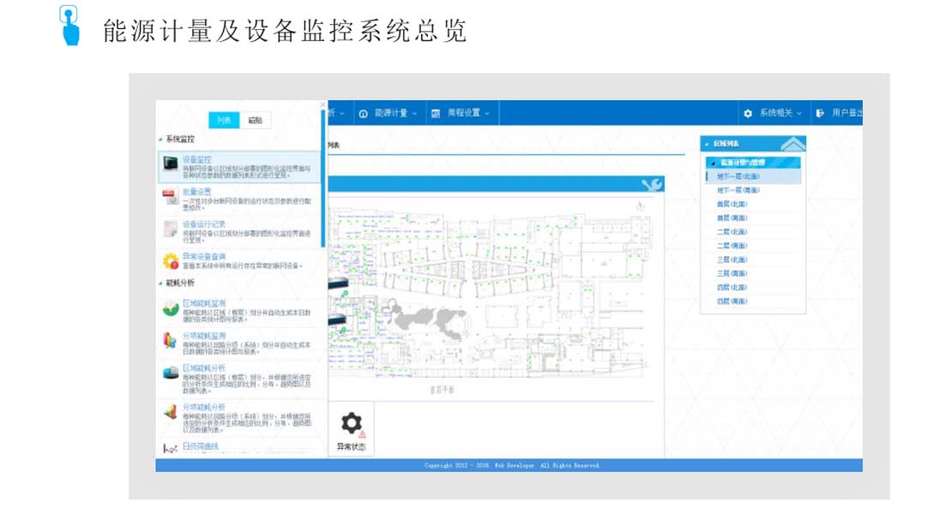Open the 设备监控 link
950x514 pixels.
(197, 159)
